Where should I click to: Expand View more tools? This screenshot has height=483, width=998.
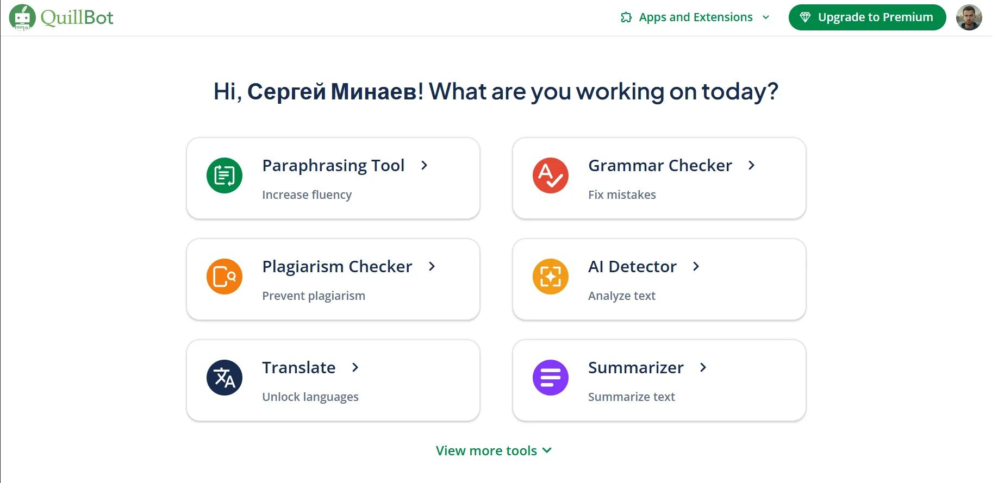click(494, 450)
